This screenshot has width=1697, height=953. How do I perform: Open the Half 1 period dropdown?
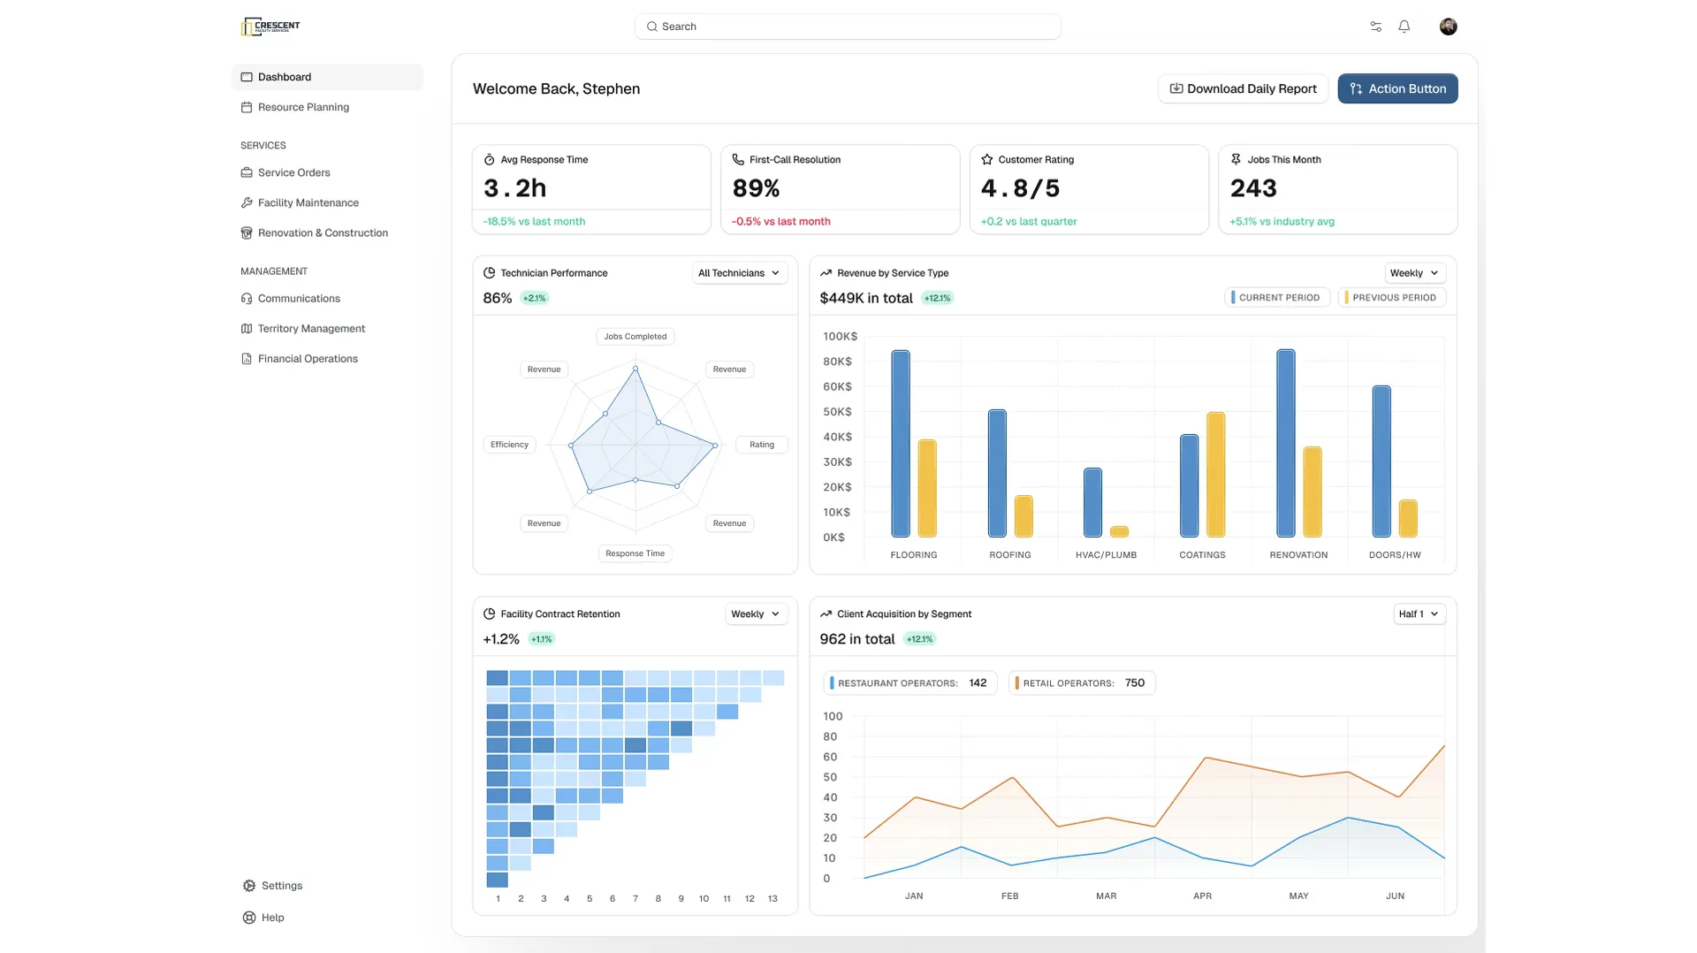pyautogui.click(x=1419, y=614)
